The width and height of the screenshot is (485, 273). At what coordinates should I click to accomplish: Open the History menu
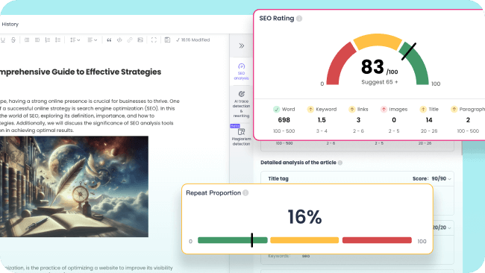coord(10,24)
